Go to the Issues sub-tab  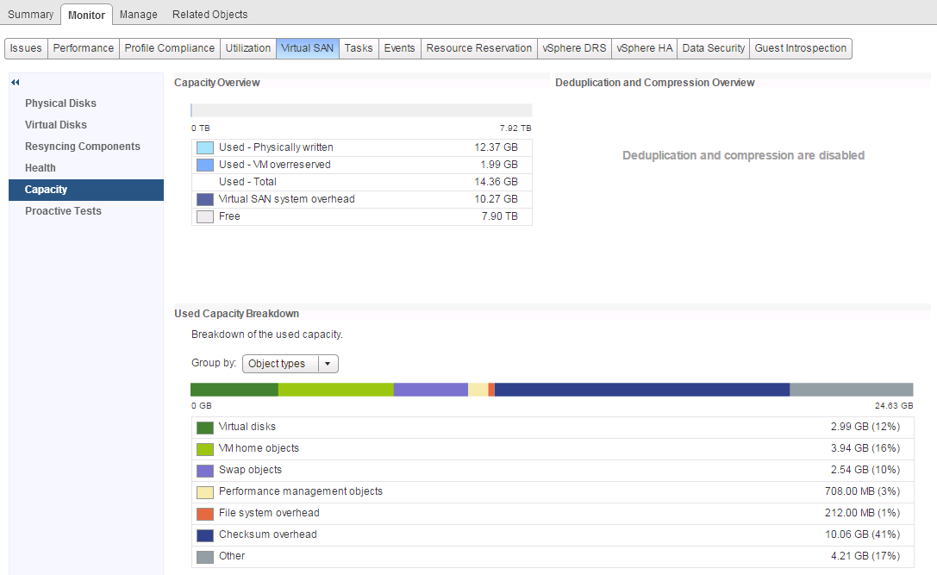pyautogui.click(x=26, y=48)
